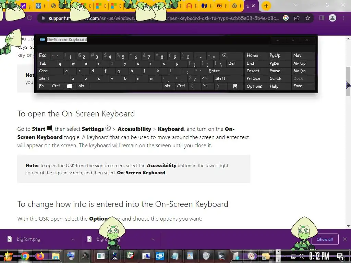Image resolution: width=351 pixels, height=263 pixels.
Task: Bookmark this page with the star icon
Action: [308, 18]
